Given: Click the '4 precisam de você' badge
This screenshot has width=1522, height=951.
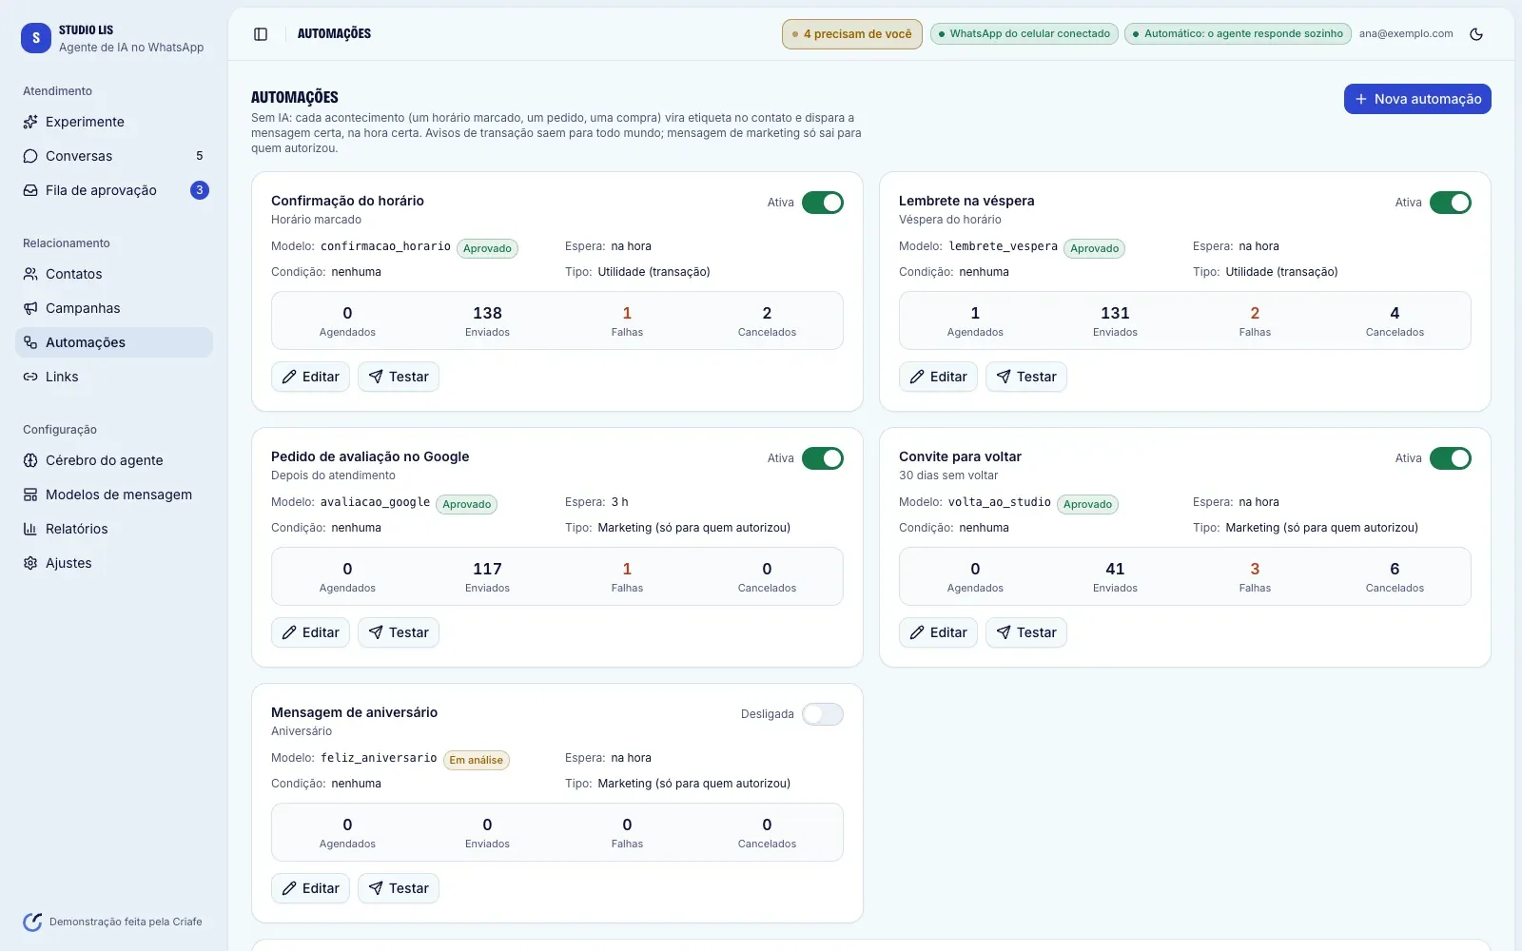Looking at the screenshot, I should (852, 34).
